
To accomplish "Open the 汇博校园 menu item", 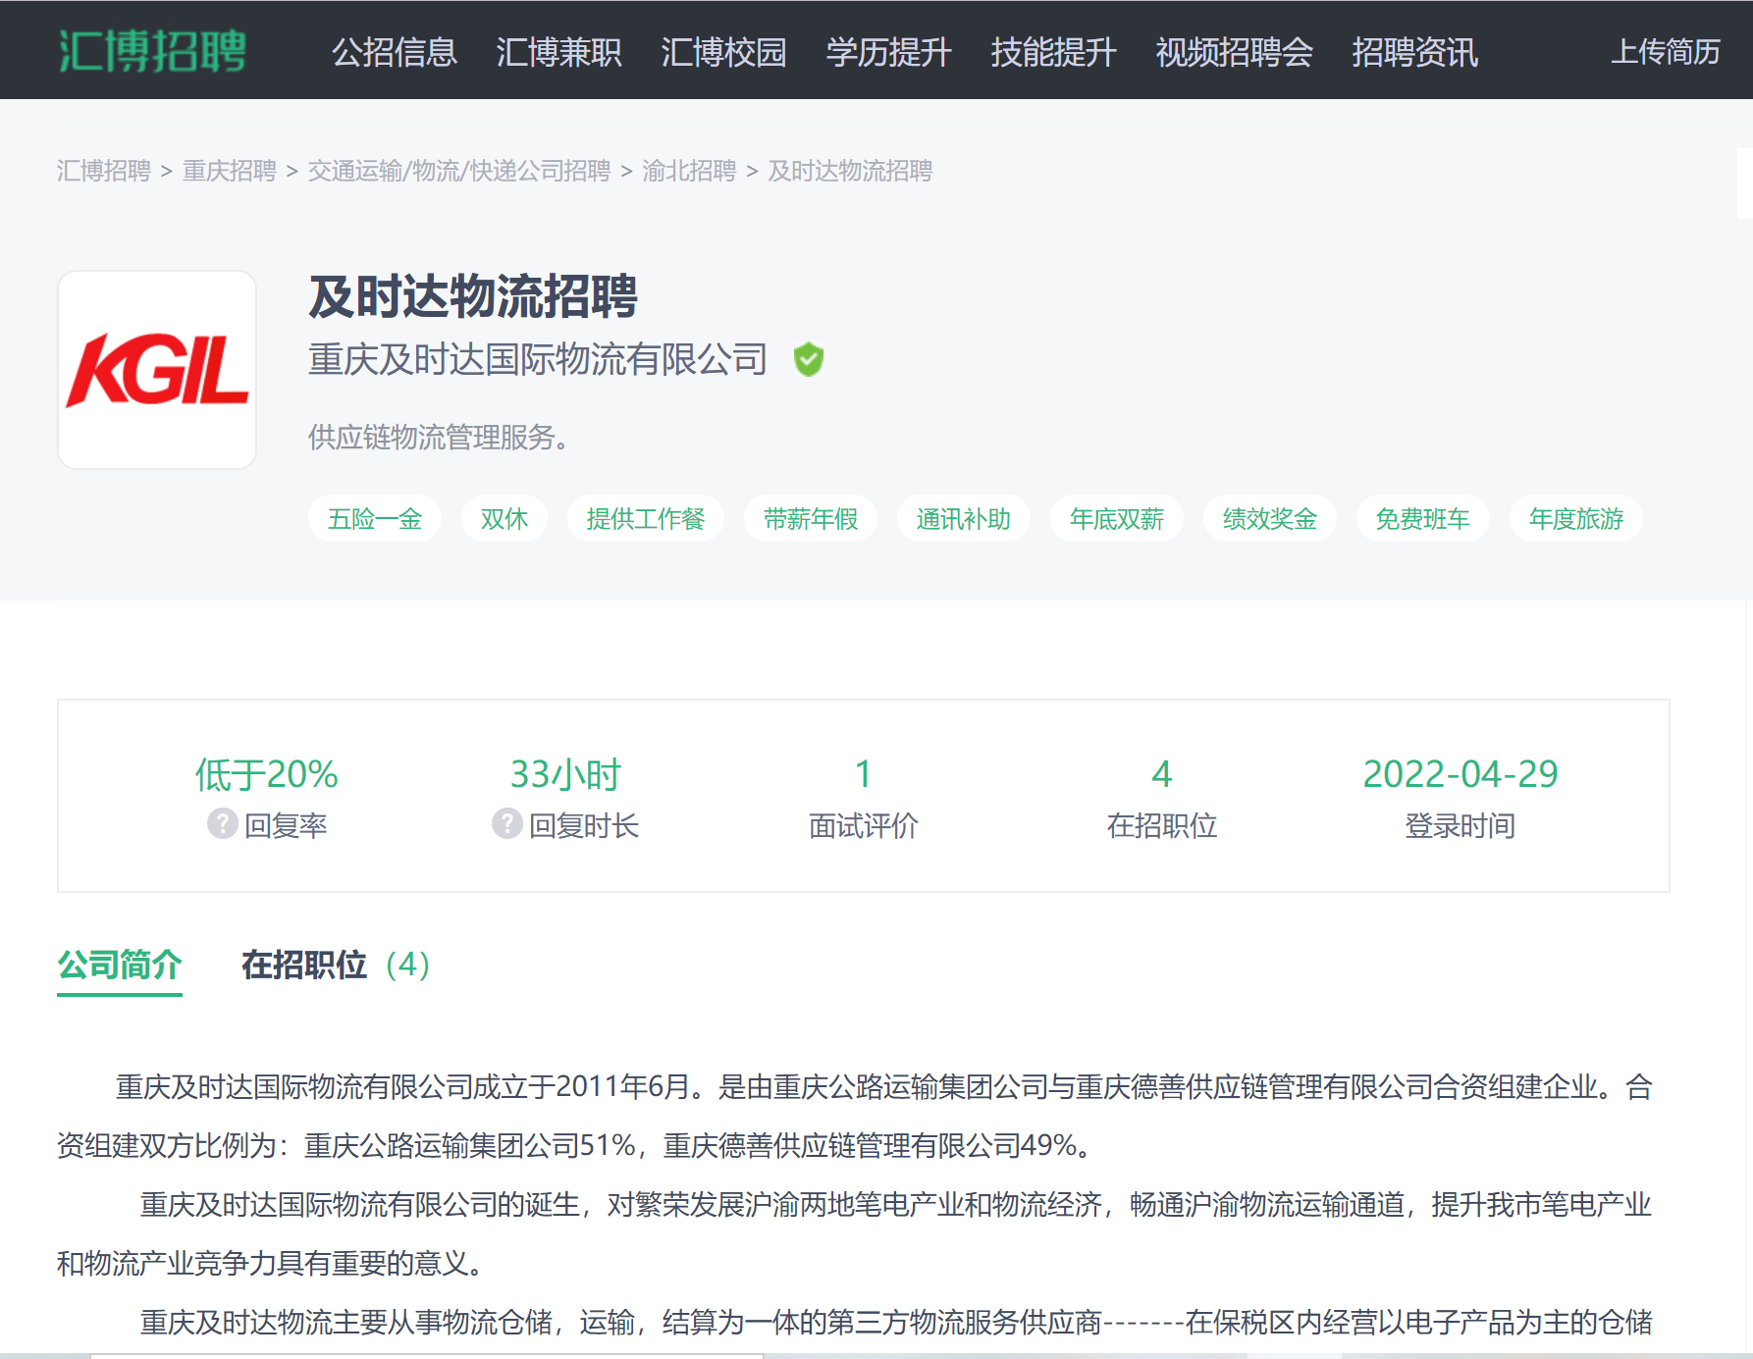I will pyautogui.click(x=724, y=51).
